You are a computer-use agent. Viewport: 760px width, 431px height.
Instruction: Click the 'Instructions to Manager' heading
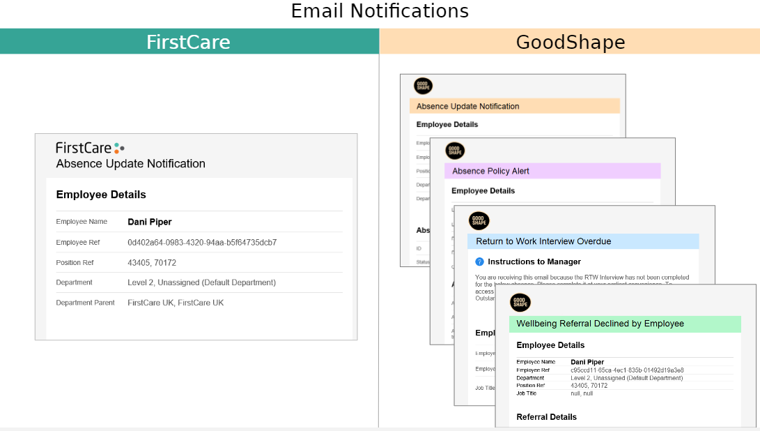tap(534, 262)
